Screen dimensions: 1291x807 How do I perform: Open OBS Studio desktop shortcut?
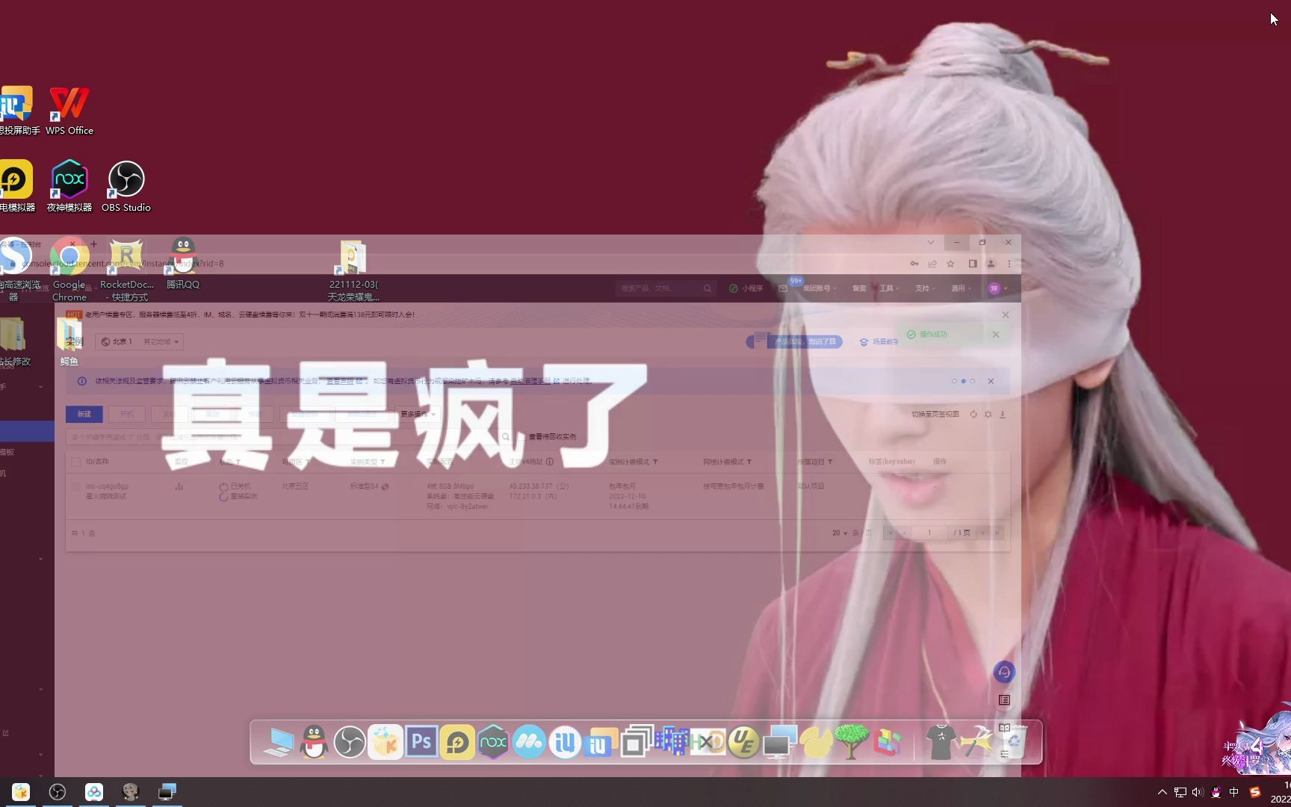point(126,187)
